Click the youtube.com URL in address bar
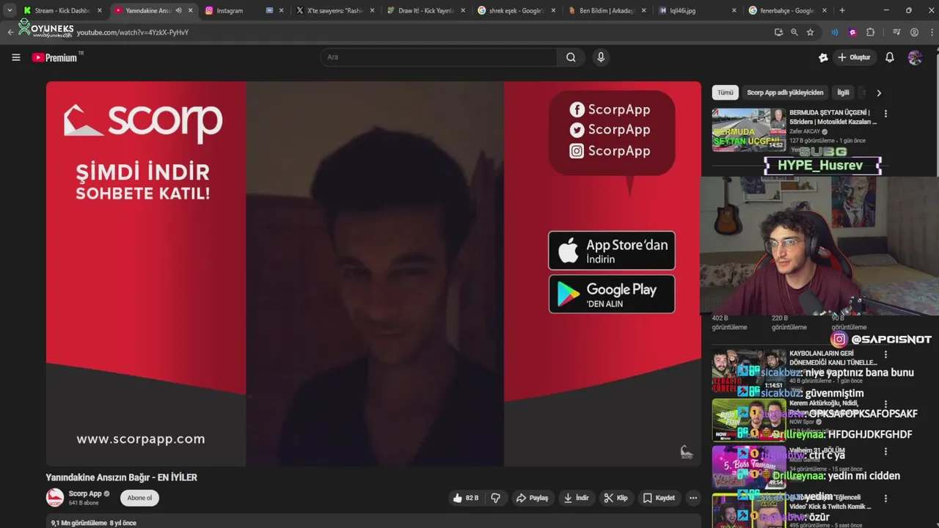Image resolution: width=939 pixels, height=528 pixels. pyautogui.click(x=132, y=32)
